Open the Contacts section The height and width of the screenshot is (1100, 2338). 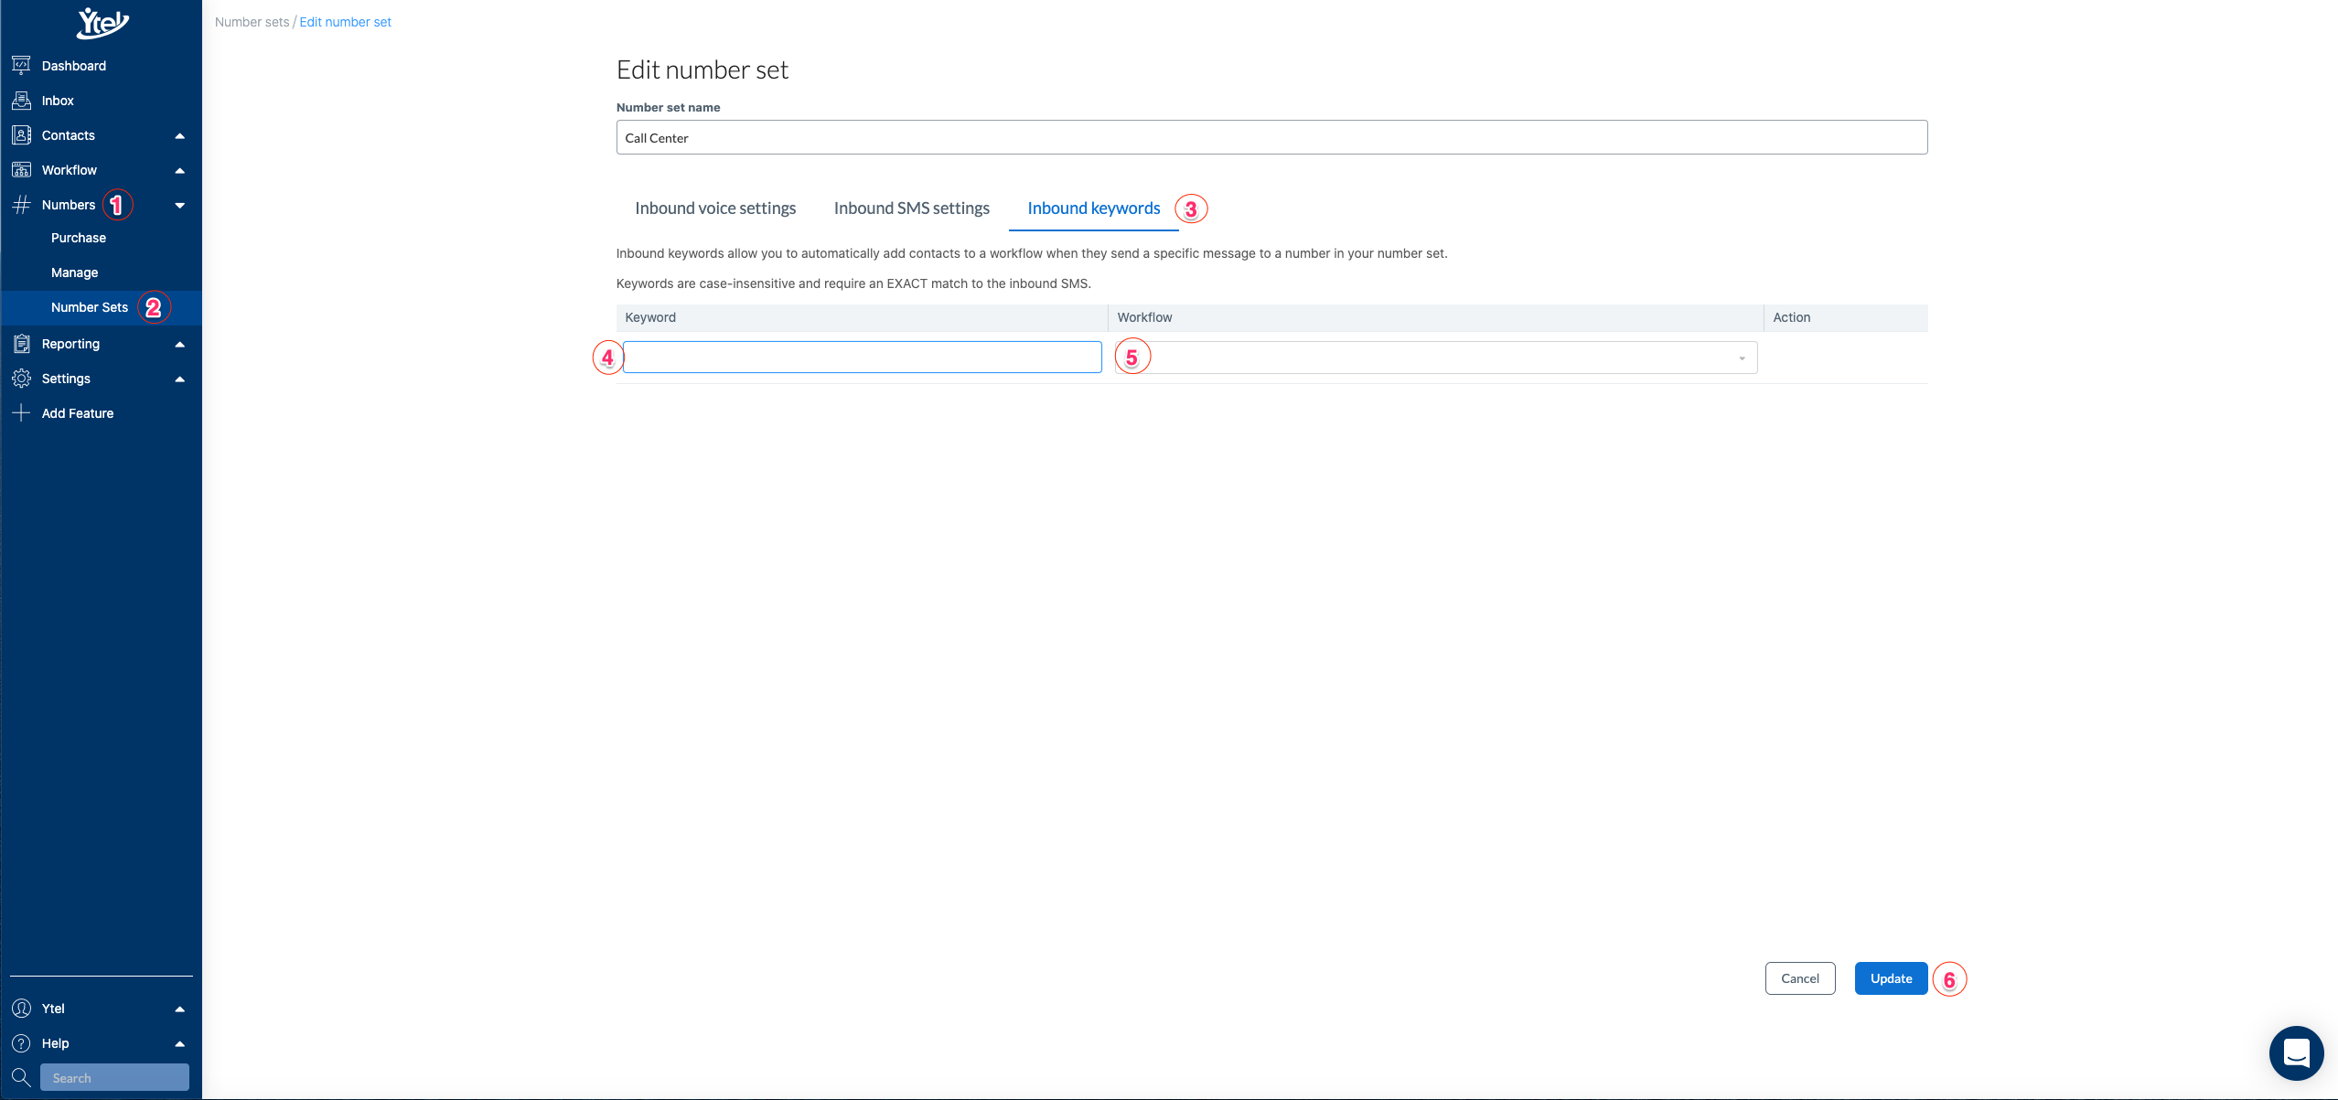point(69,134)
